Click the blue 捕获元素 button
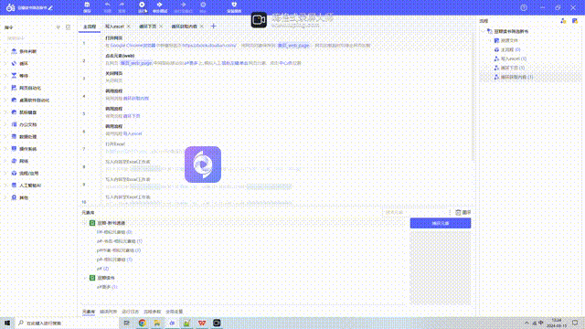585x329 pixels. pos(441,223)
